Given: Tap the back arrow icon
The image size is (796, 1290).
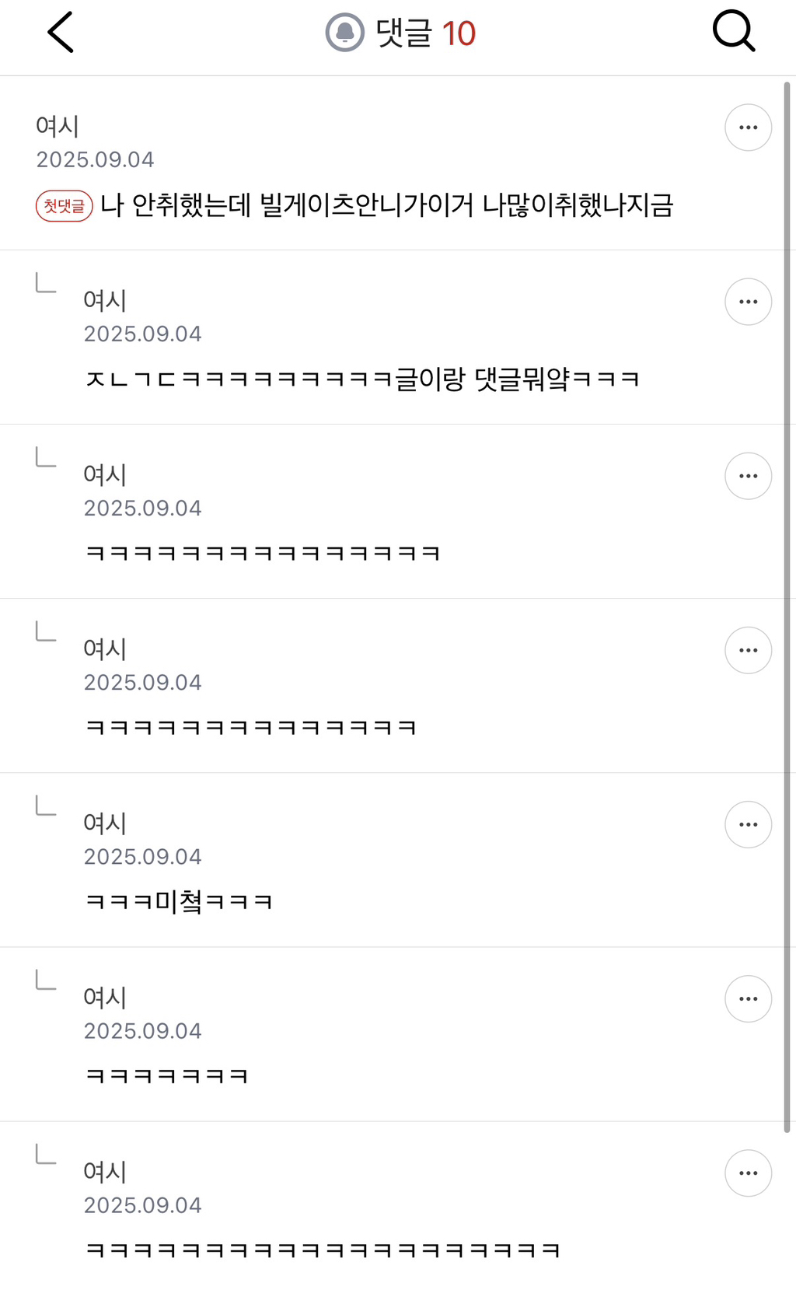Looking at the screenshot, I should [61, 33].
